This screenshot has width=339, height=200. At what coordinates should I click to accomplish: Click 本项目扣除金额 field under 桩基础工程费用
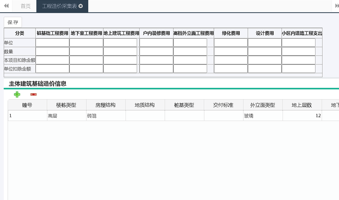click(52, 60)
